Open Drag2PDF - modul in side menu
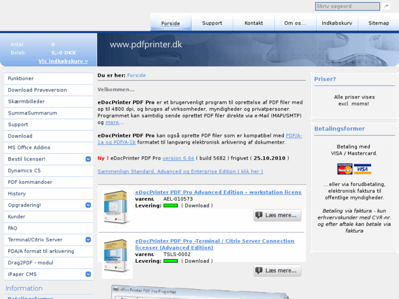This screenshot has height=299, width=399. pyautogui.click(x=49, y=263)
